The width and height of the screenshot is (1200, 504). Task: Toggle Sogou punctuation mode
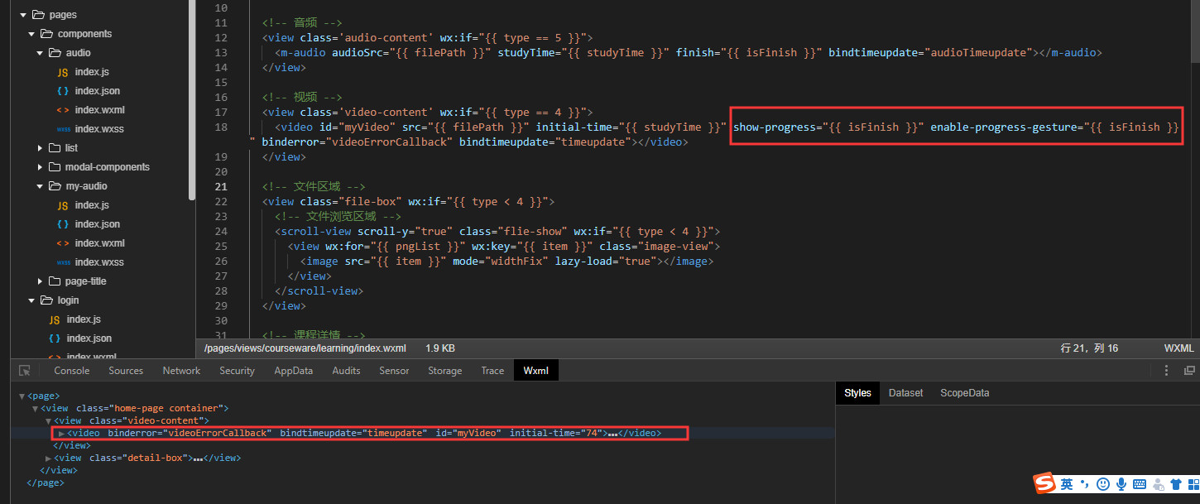pyautogui.click(x=1085, y=484)
